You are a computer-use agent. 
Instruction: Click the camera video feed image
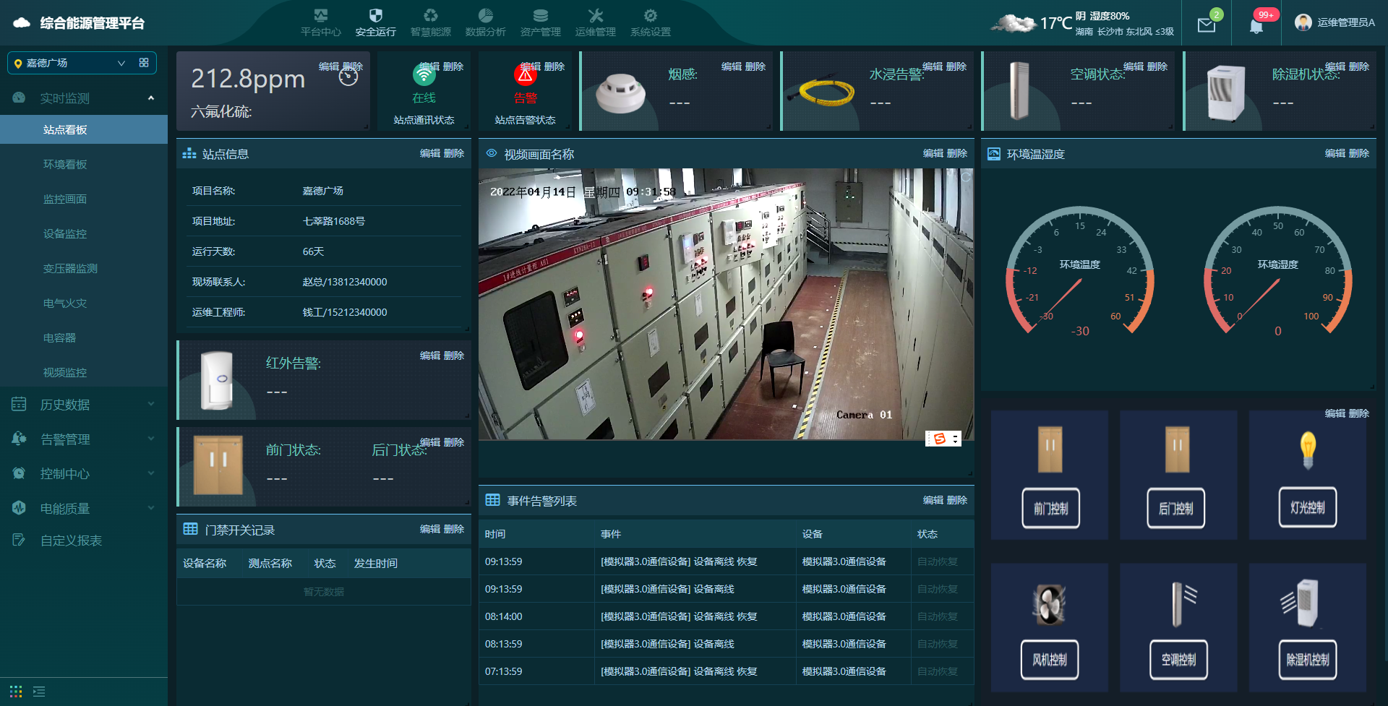726,304
